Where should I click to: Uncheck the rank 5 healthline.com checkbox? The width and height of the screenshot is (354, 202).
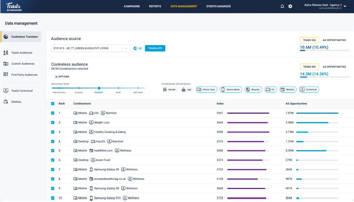52,151
